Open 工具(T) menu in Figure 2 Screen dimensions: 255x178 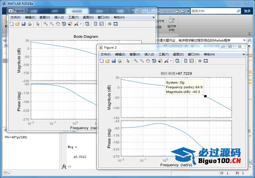[163, 54]
